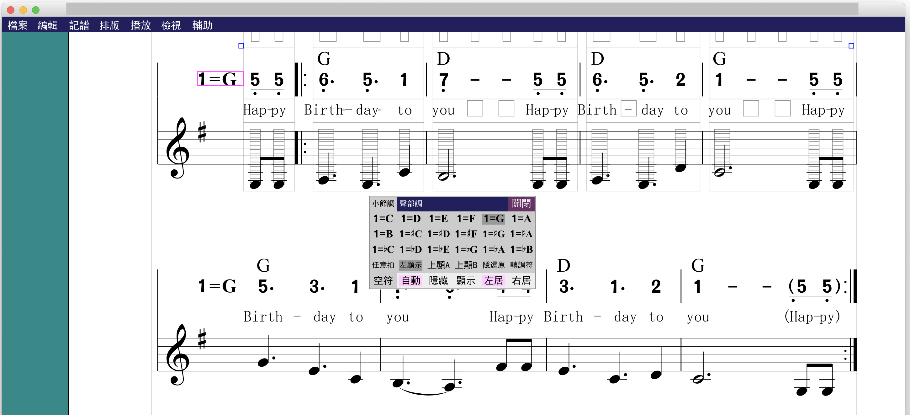Click the top-right blue selection handle
The image size is (910, 415).
(x=851, y=45)
